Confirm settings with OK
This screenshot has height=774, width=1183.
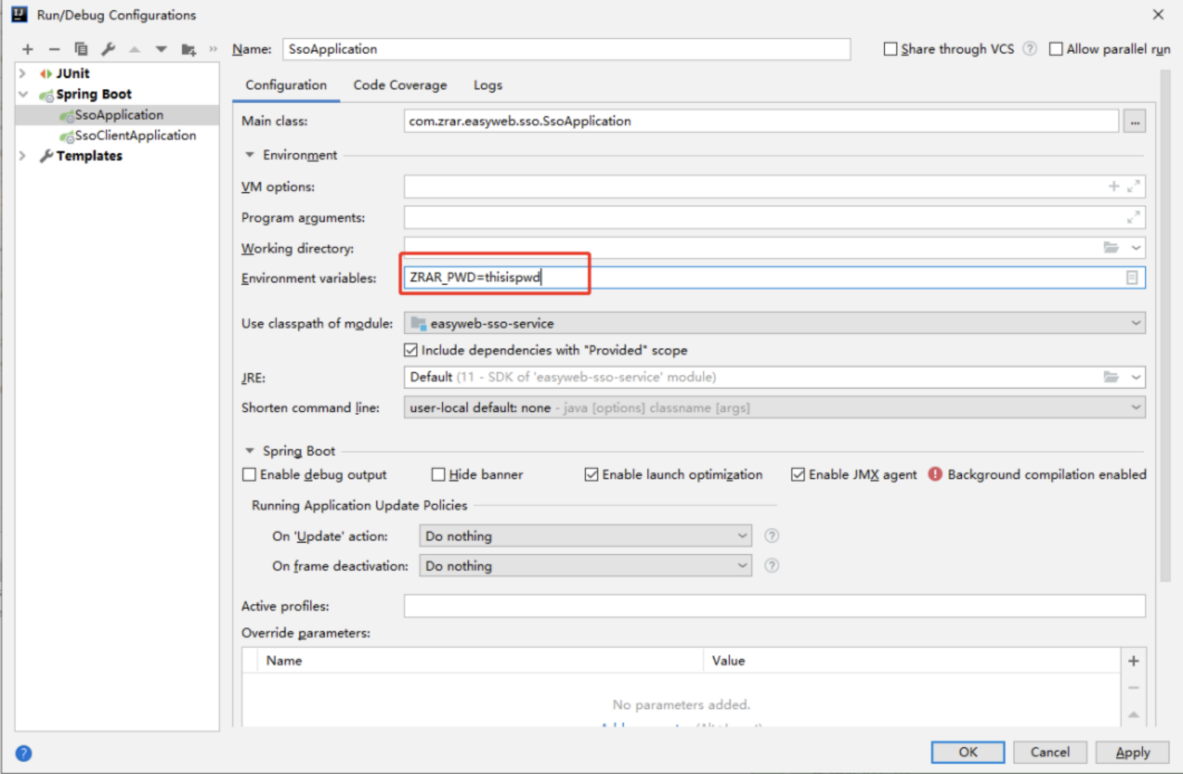pos(967,752)
